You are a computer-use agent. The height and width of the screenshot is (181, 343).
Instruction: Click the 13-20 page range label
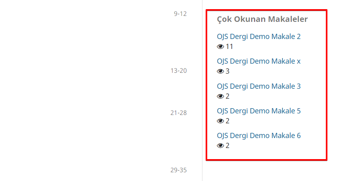(x=178, y=71)
